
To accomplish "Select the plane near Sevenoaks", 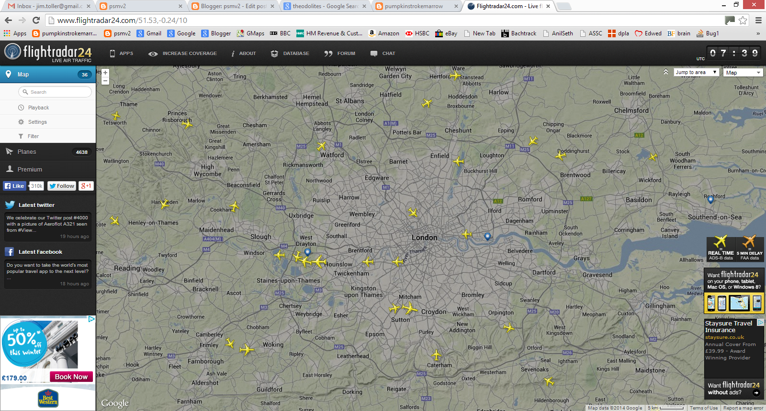I will click(549, 381).
